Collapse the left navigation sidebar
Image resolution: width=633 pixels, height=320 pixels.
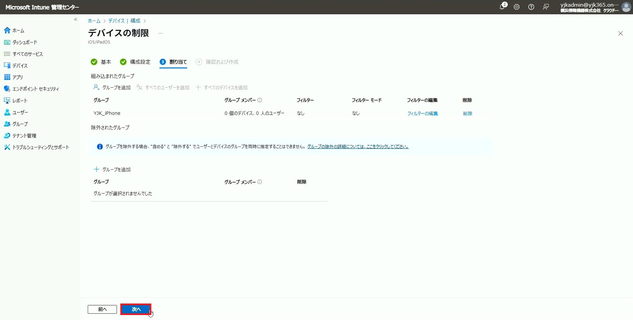tap(75, 19)
